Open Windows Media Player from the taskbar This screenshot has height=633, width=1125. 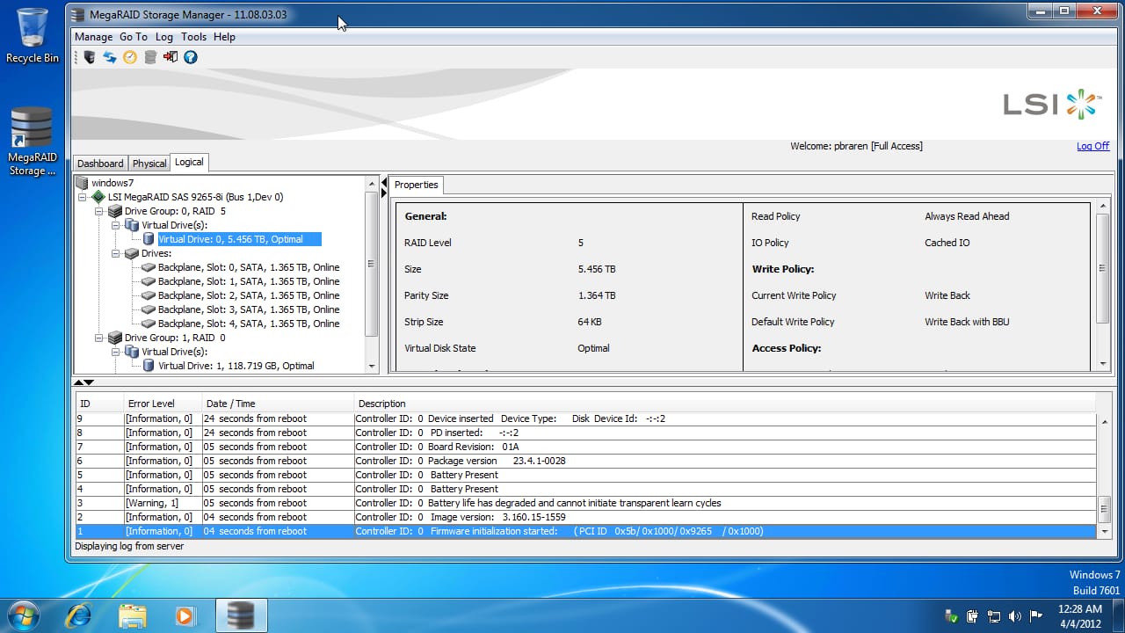pos(185,615)
